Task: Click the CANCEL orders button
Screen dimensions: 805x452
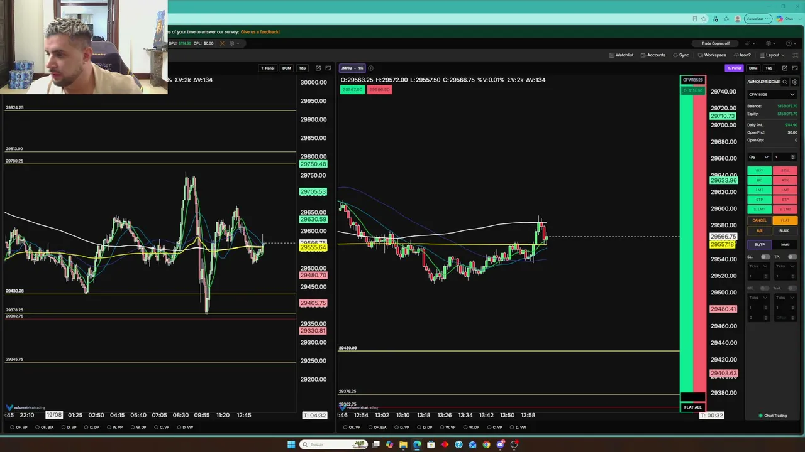Action: (759, 220)
